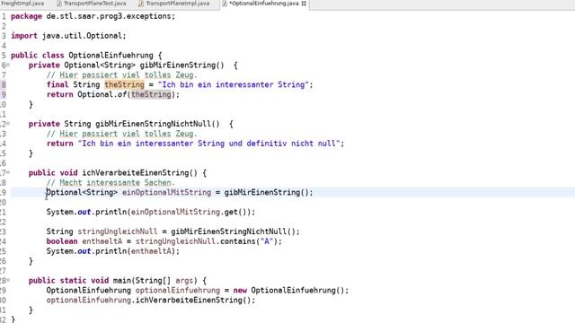This screenshot has width=575, height=323.
Task: Click the first comment 'Hier passiert viel tolles Zeug'
Action: pyautogui.click(x=122, y=75)
